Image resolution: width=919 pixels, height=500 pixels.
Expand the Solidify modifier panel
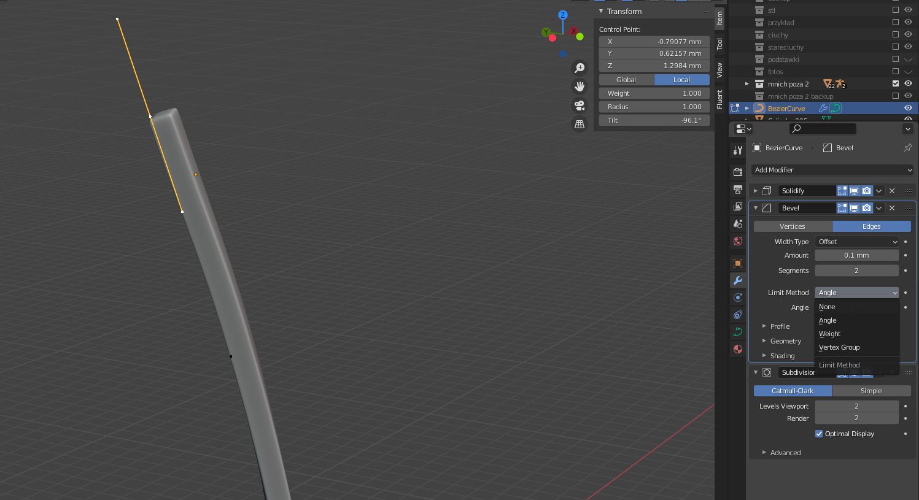tap(756, 191)
